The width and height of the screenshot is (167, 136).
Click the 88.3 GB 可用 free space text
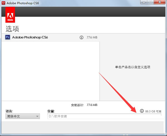click(153, 111)
